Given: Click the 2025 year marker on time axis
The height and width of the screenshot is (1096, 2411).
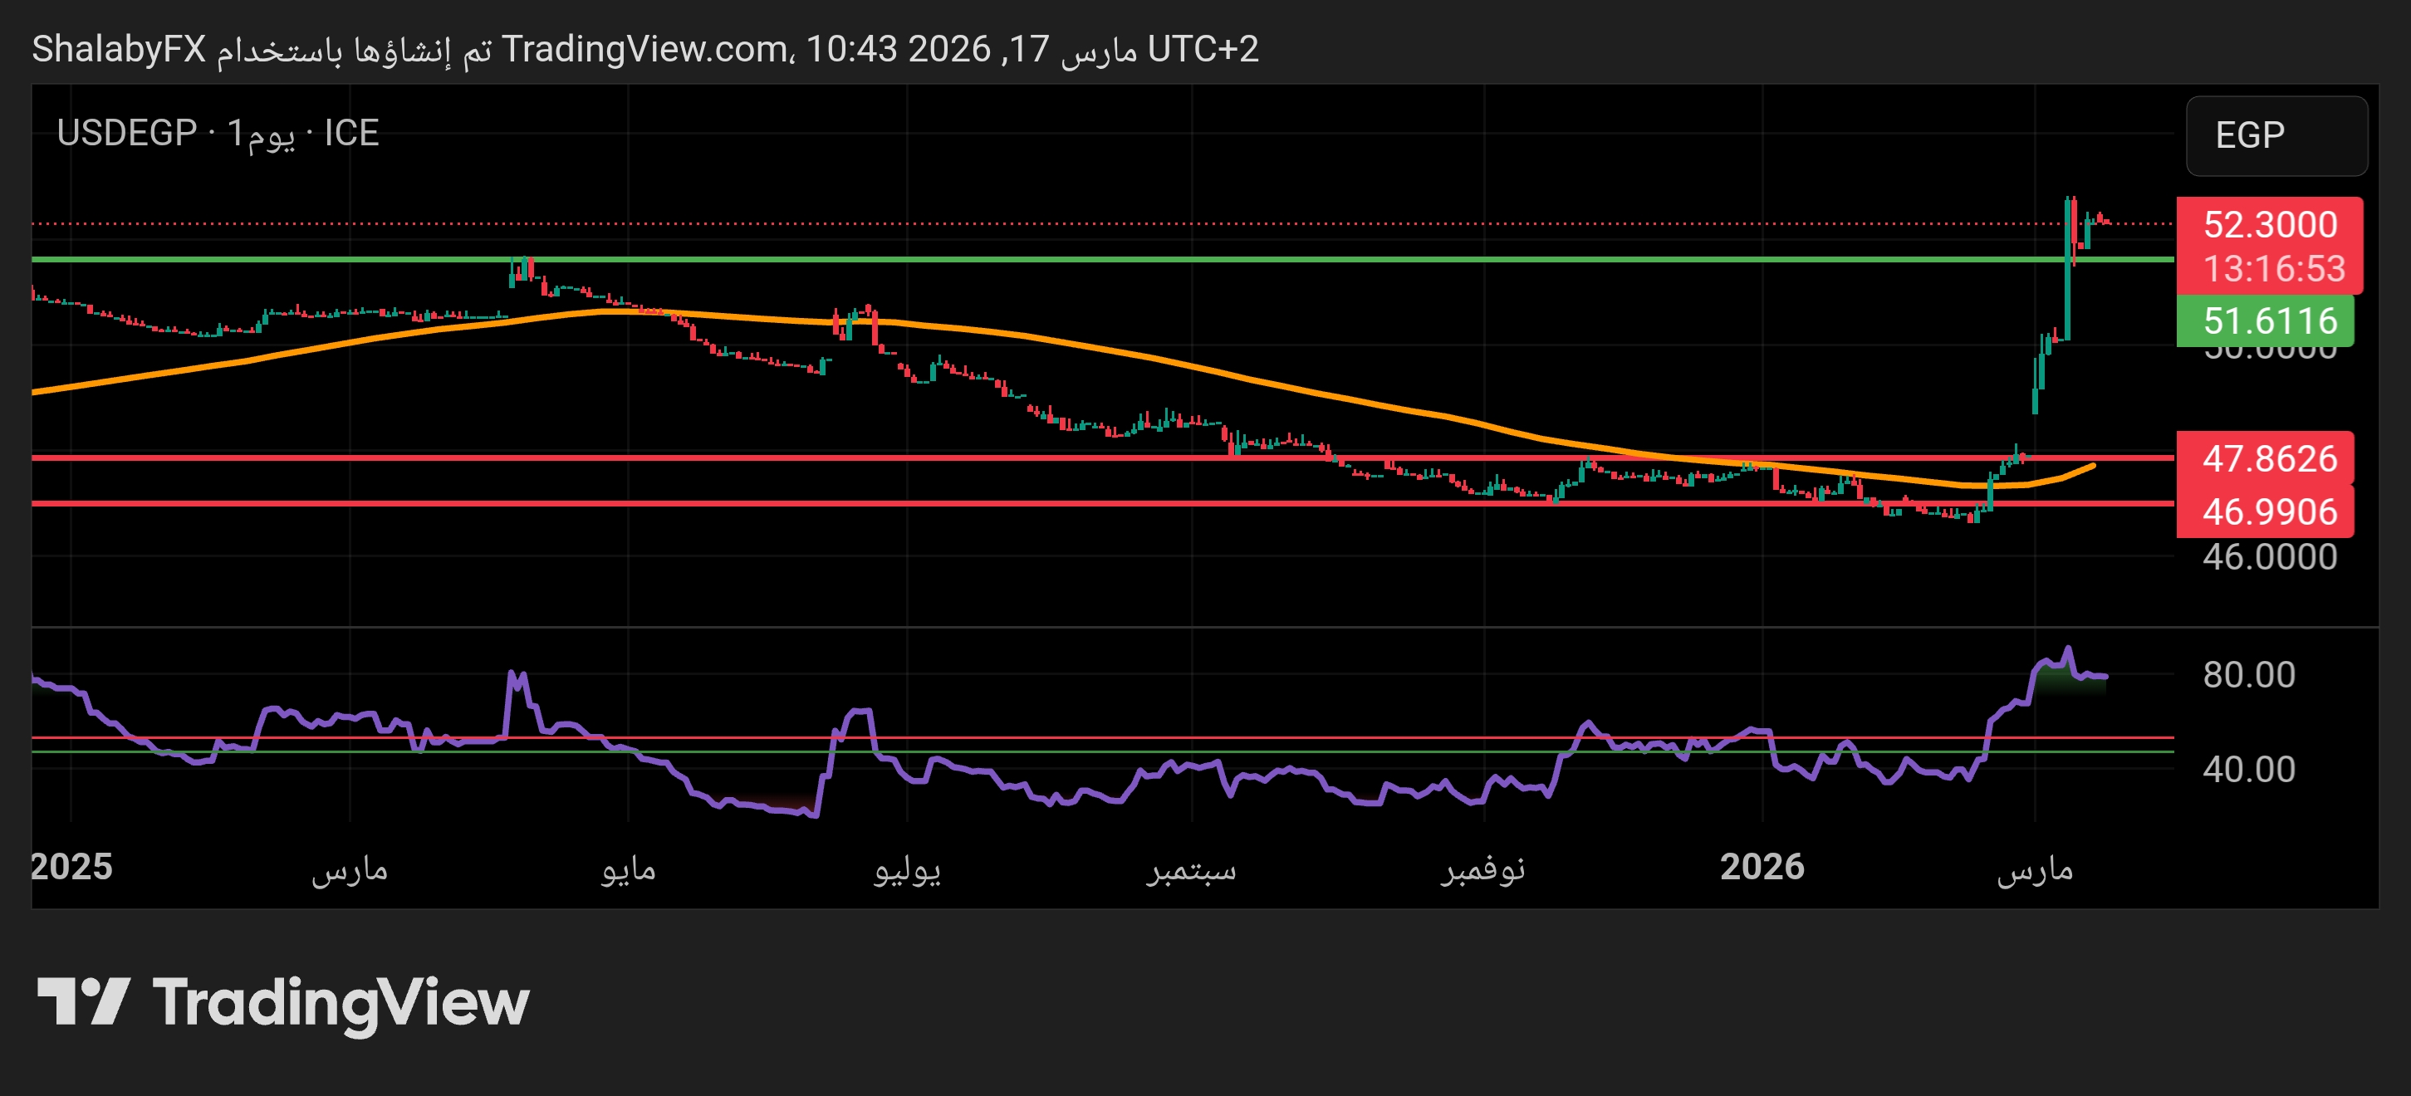Looking at the screenshot, I should pyautogui.click(x=71, y=867).
